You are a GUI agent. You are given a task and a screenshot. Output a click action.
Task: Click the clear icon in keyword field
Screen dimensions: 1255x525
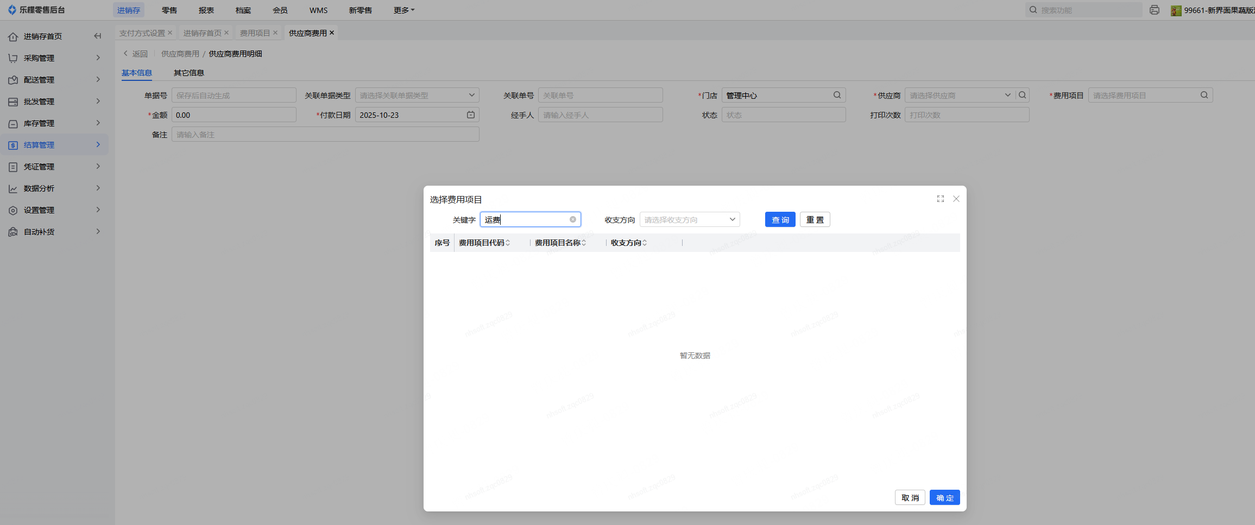[572, 219]
